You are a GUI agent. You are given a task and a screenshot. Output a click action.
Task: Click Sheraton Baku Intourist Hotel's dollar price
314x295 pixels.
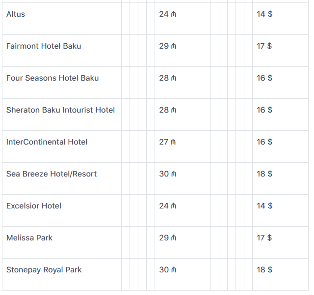tap(264, 110)
